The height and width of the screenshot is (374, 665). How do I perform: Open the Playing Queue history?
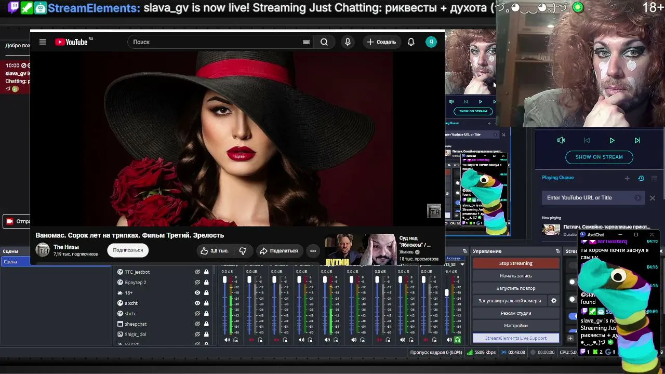pyautogui.click(x=641, y=178)
